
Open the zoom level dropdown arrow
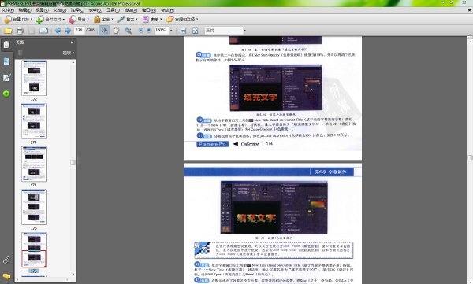click(x=171, y=31)
